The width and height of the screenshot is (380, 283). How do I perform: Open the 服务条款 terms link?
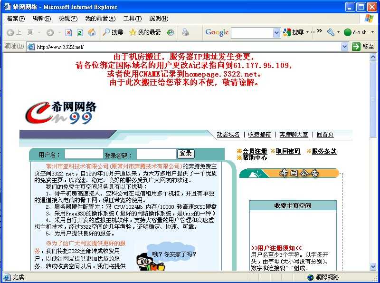324,151
